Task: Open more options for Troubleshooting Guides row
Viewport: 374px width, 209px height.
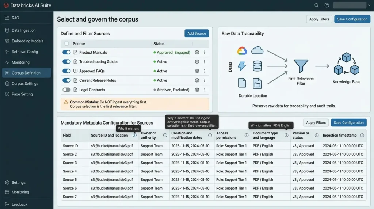Action: coord(205,61)
